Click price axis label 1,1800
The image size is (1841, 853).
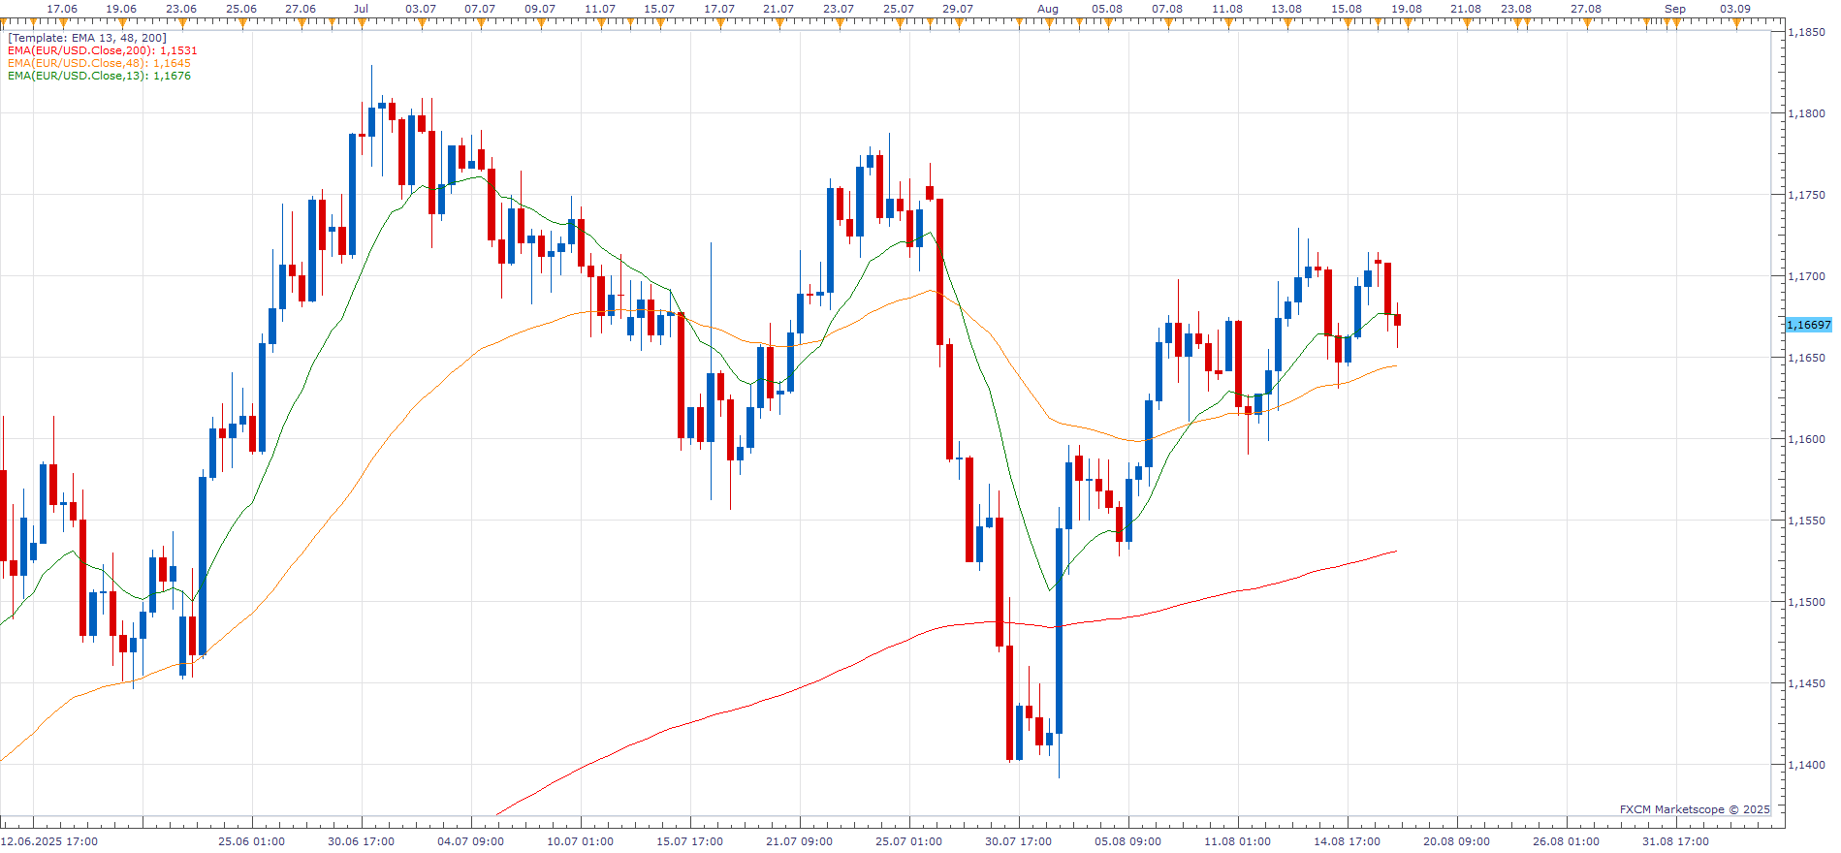tap(1806, 113)
